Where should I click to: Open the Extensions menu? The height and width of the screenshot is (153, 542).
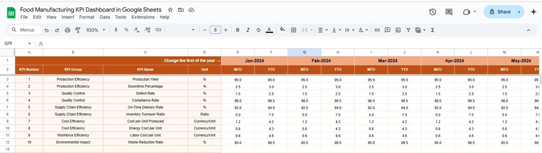[143, 17]
